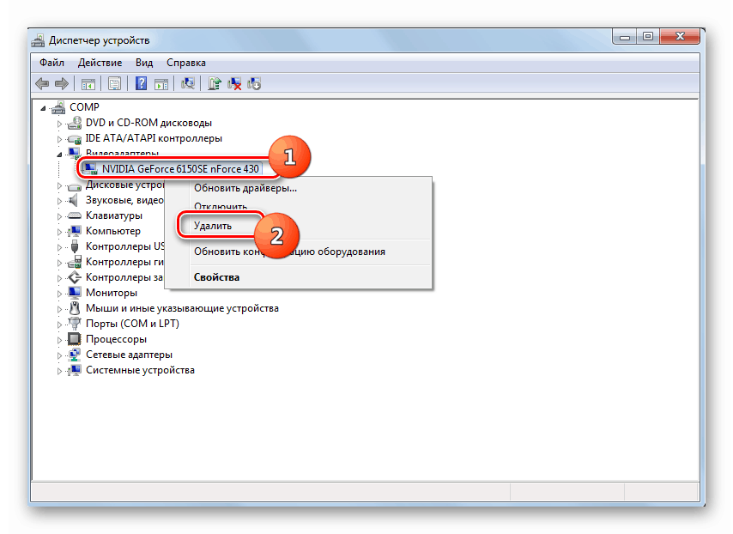
Task: Toggle the Show/Hide Console Tree toolbar icon
Action: 88,85
